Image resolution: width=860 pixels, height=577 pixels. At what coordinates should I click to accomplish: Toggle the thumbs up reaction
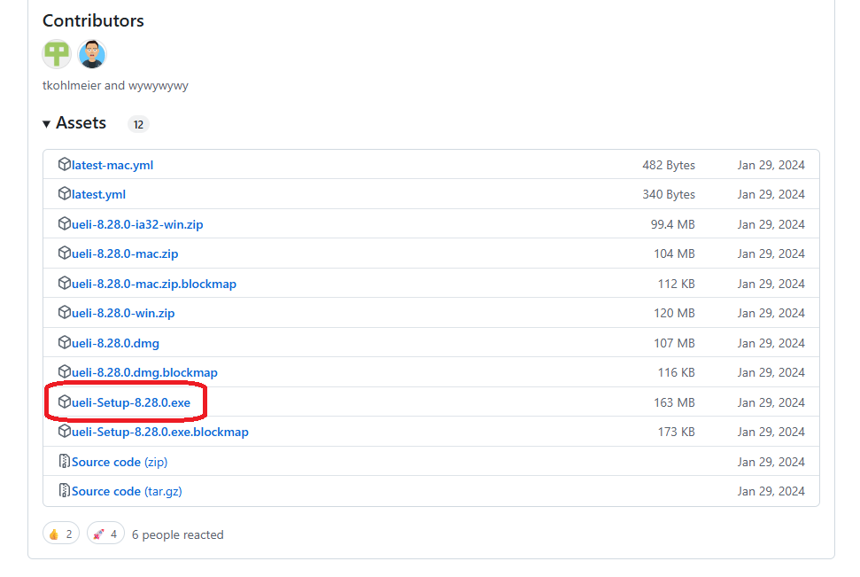pos(61,534)
